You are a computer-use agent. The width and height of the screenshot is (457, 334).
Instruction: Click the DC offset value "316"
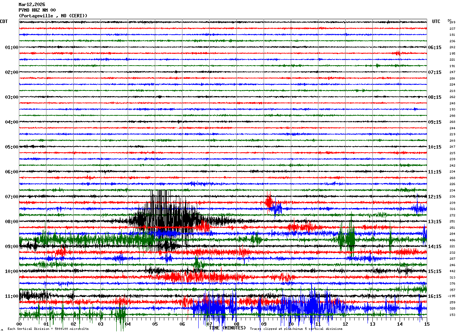pos(452,209)
